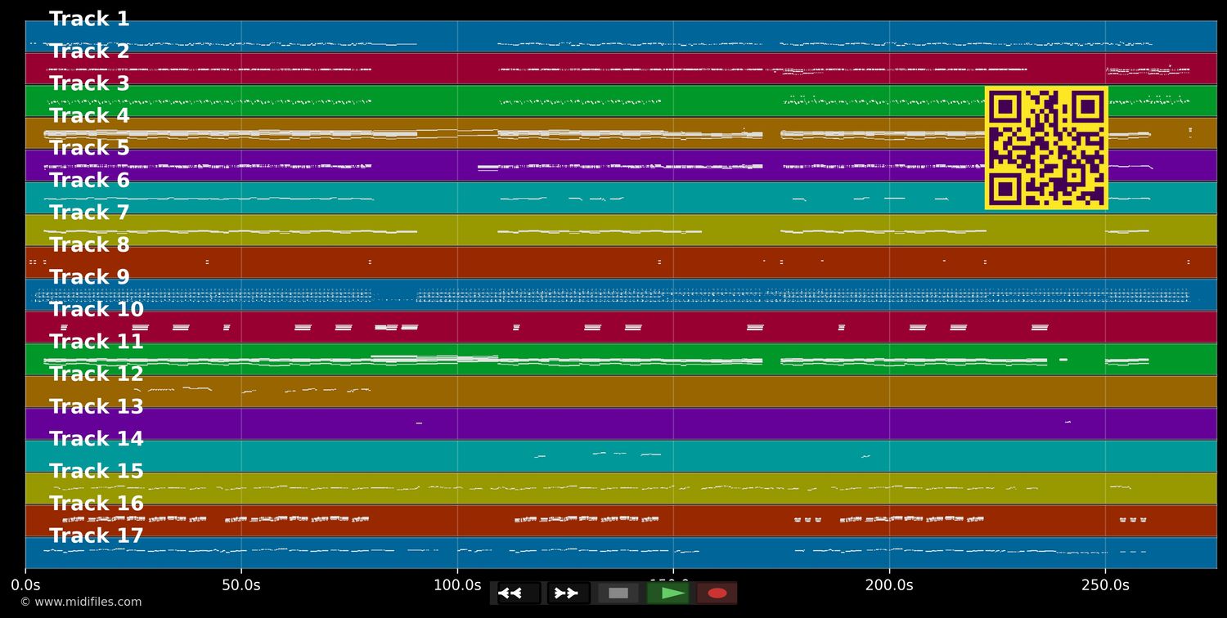Click the fast-forward transport button

point(569,593)
